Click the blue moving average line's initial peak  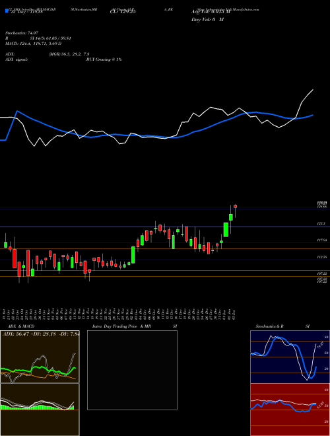tap(17, 111)
